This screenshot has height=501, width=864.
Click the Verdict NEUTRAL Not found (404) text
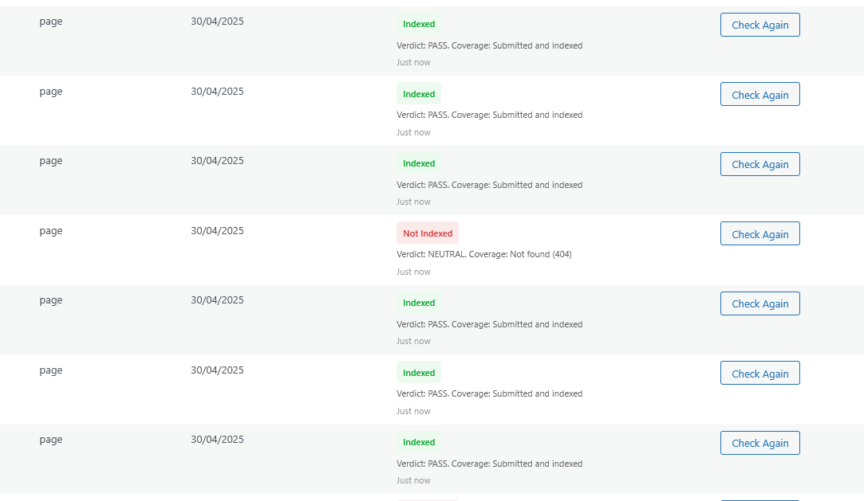pyautogui.click(x=484, y=254)
